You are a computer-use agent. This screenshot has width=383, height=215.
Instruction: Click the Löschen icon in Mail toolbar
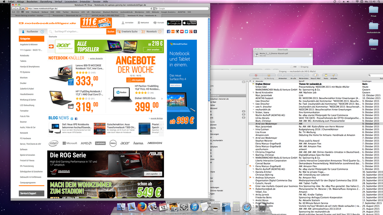(256, 75)
